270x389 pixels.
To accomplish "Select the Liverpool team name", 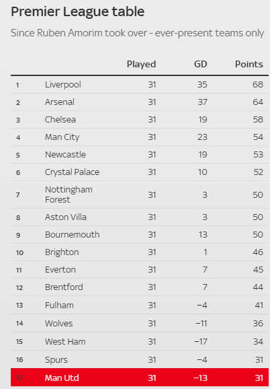I will 63,85.
